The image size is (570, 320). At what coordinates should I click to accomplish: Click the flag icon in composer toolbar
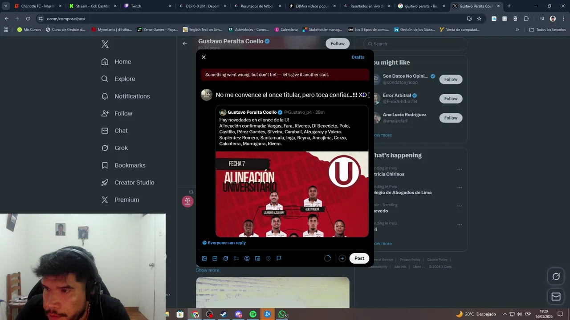click(279, 258)
